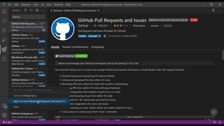The height and width of the screenshot is (126, 224).
Task: Select the extension's GitHub cat logo
Action: tap(63, 29)
